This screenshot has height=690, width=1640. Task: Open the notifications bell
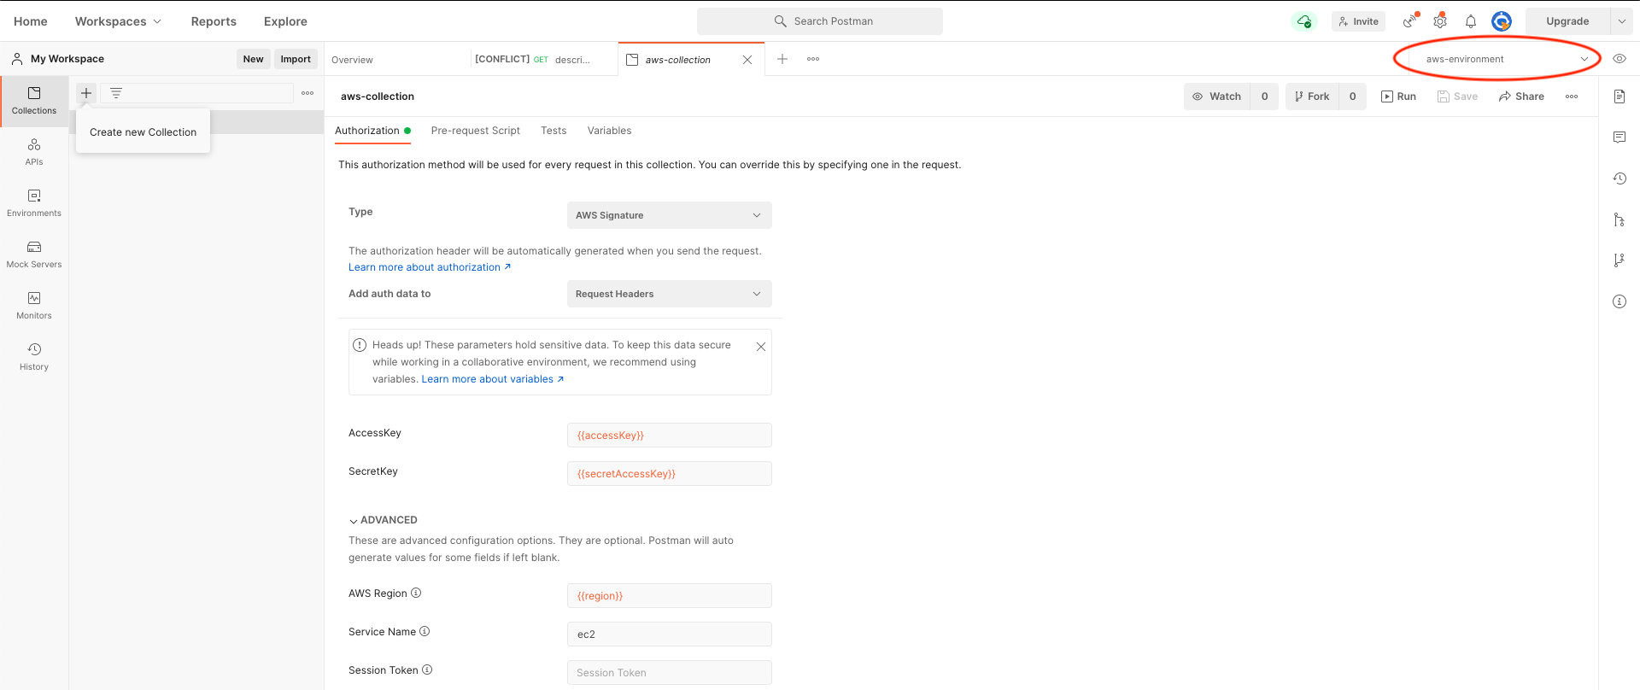[1471, 21]
